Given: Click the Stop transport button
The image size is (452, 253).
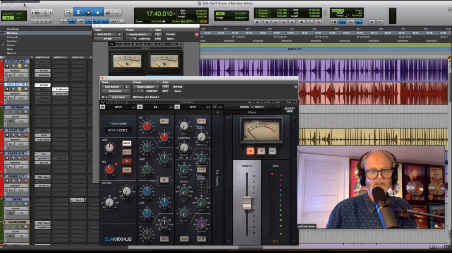Looking at the screenshot, I should pos(301,22).
